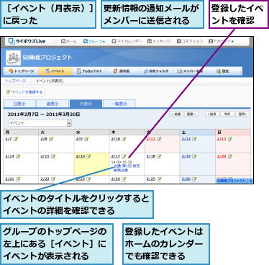This screenshot has width=269, height=265.
Task: Open the 2/11 holiday date link
Action: pos(151,139)
